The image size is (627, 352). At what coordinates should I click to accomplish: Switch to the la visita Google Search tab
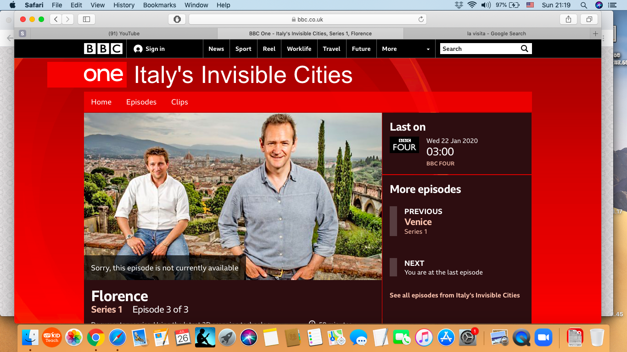coord(496,33)
